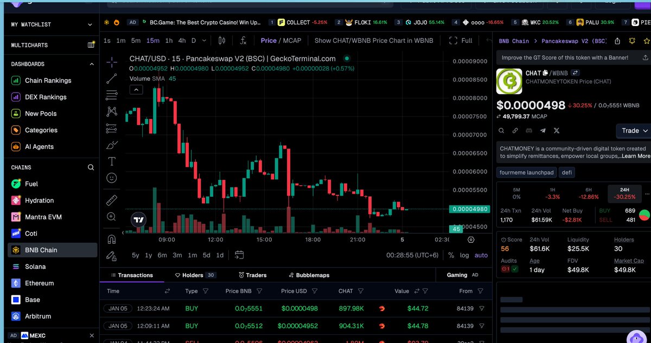Open the fx indicators menu

pyautogui.click(x=243, y=41)
